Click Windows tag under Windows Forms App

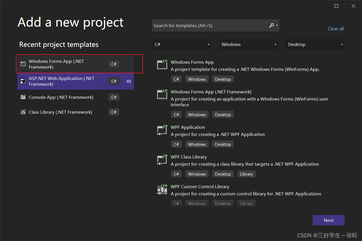197,79
